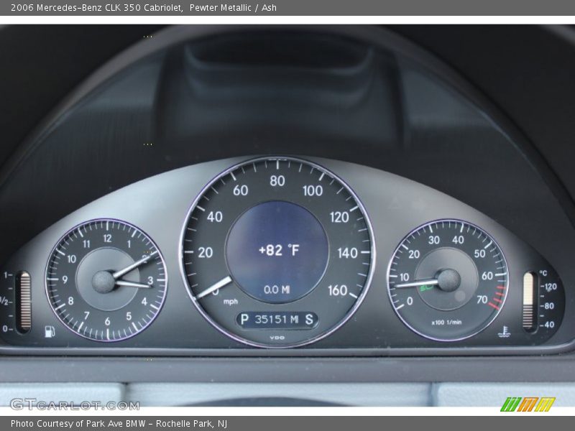Click the mph unit label

point(231,302)
